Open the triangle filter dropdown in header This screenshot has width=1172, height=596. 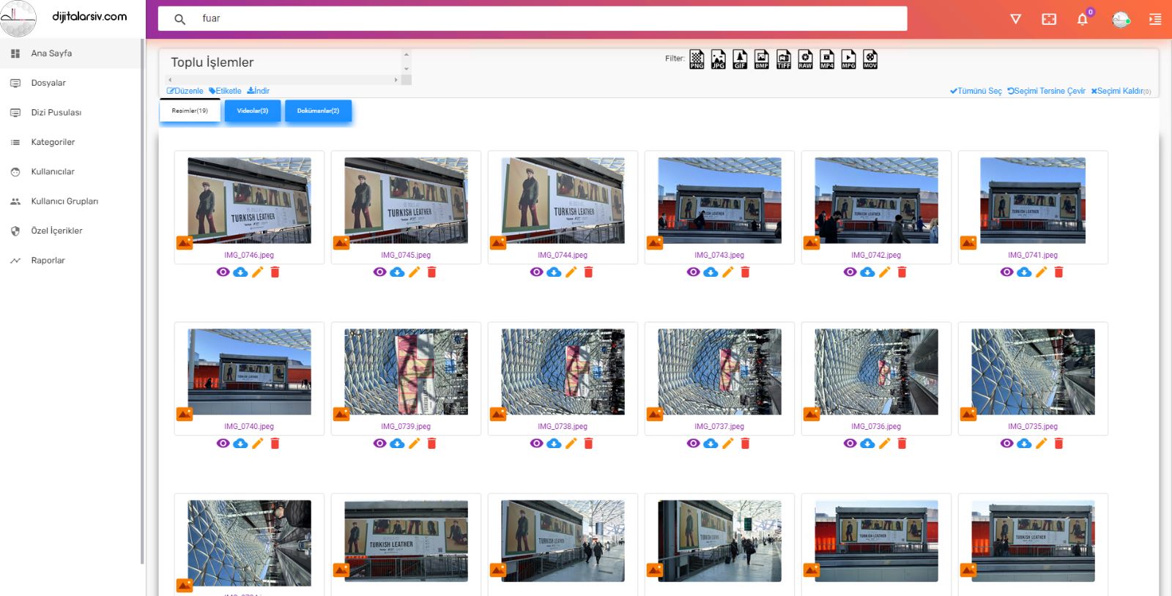pos(1015,19)
